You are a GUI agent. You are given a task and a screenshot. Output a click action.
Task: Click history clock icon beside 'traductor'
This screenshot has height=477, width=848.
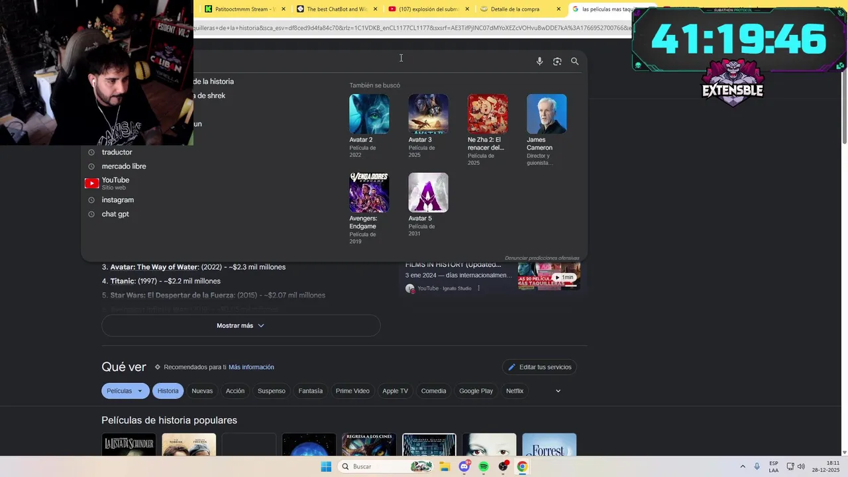pos(91,152)
